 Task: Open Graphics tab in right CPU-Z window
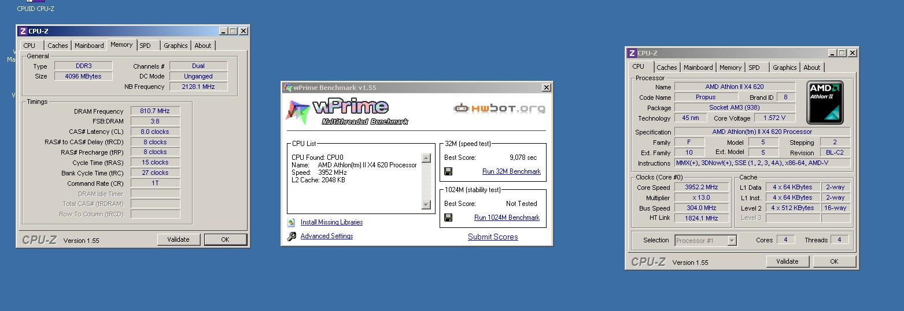click(784, 68)
